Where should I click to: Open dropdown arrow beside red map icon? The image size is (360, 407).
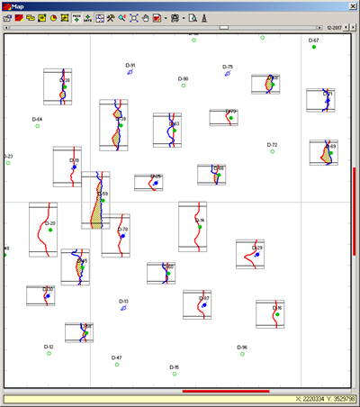pyautogui.click(x=166, y=18)
